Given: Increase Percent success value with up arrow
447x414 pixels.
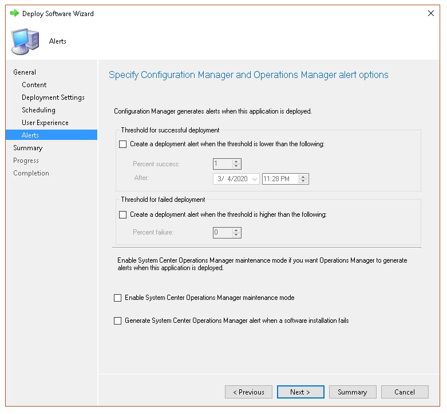Looking at the screenshot, I should coord(236,162).
